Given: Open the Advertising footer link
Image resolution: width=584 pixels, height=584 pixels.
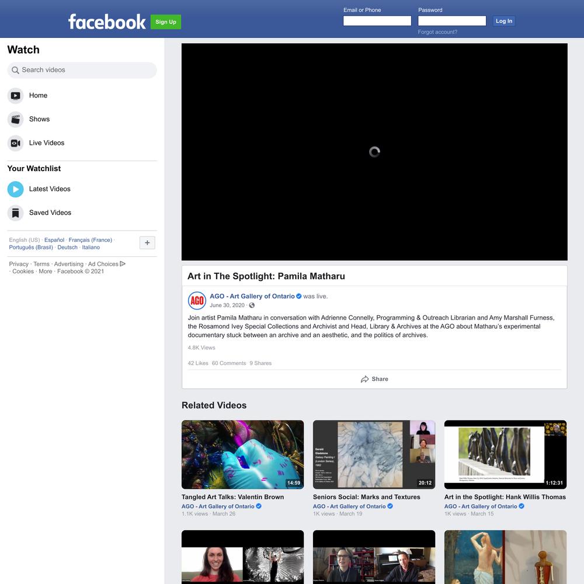Looking at the screenshot, I should click(69, 264).
